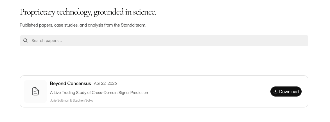Open the Beyond Consensus paper title
This screenshot has height=122, width=330.
(x=71, y=83)
